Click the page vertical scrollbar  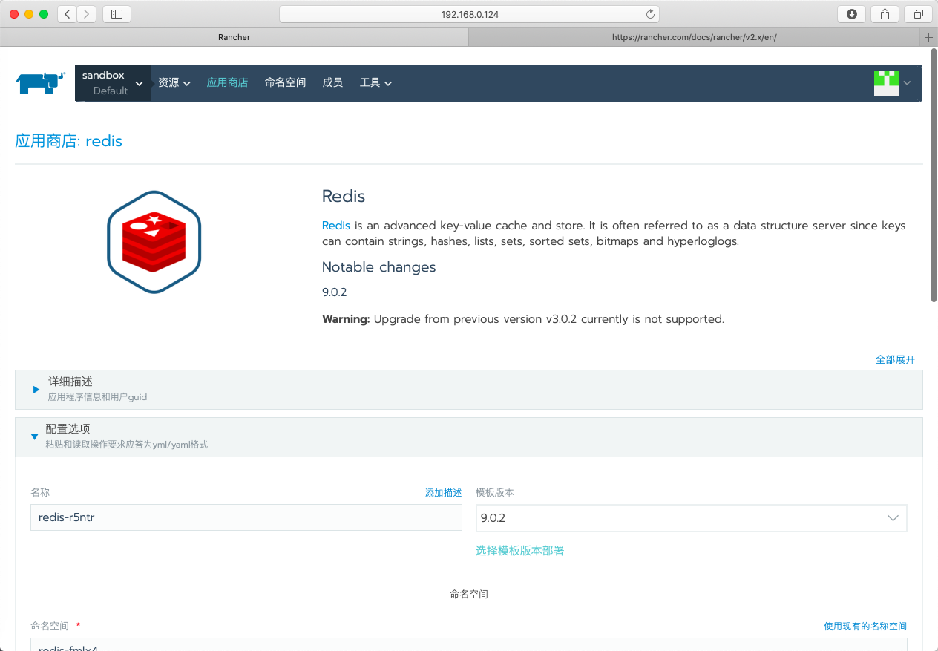[x=934, y=174]
